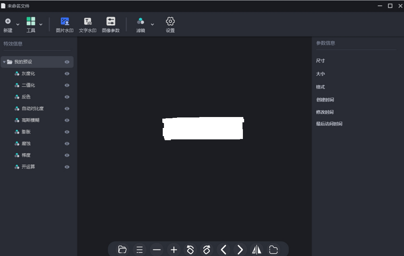Select the 图片水印 tool
The width and height of the screenshot is (404, 256).
click(x=65, y=25)
